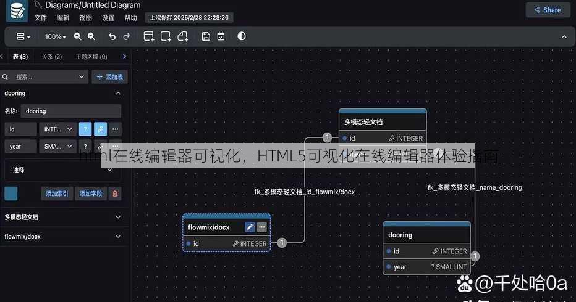Screen dimensions: 576x302
Task: Click the 添加表 button
Action: click(109, 76)
